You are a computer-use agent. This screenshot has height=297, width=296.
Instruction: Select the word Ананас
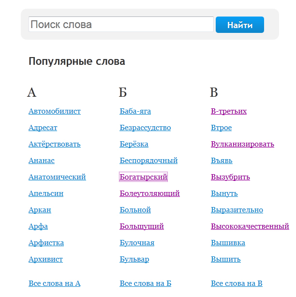coord(42,161)
